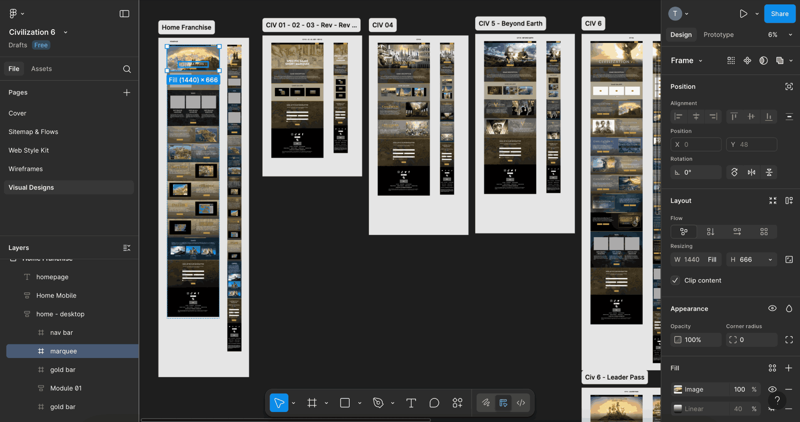The width and height of the screenshot is (800, 422).
Task: Expand boolean operations dropdown chevron
Action: [791, 60]
